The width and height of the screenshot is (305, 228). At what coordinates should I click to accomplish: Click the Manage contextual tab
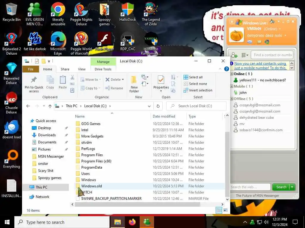click(103, 62)
